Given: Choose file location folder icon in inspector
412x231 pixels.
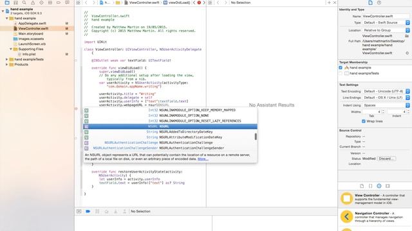Looking at the screenshot, I should point(407,36).
